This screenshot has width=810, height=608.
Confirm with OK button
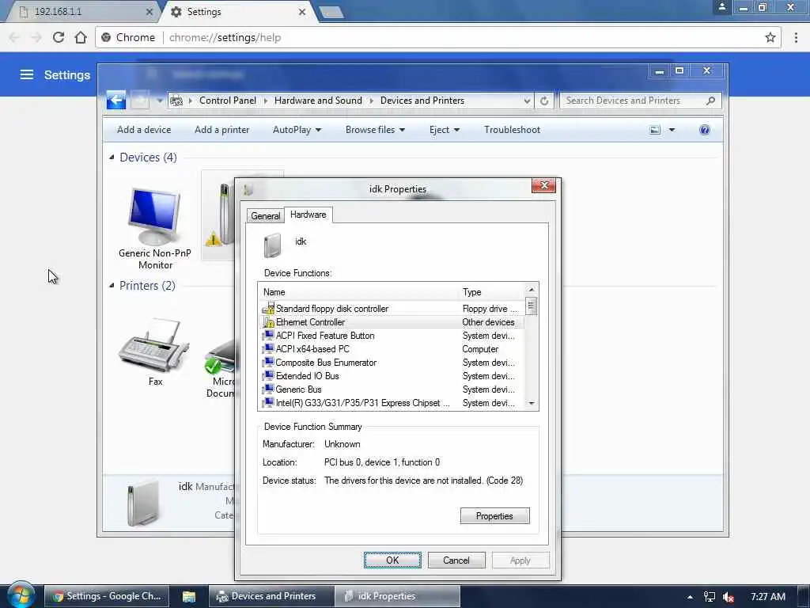pos(392,560)
